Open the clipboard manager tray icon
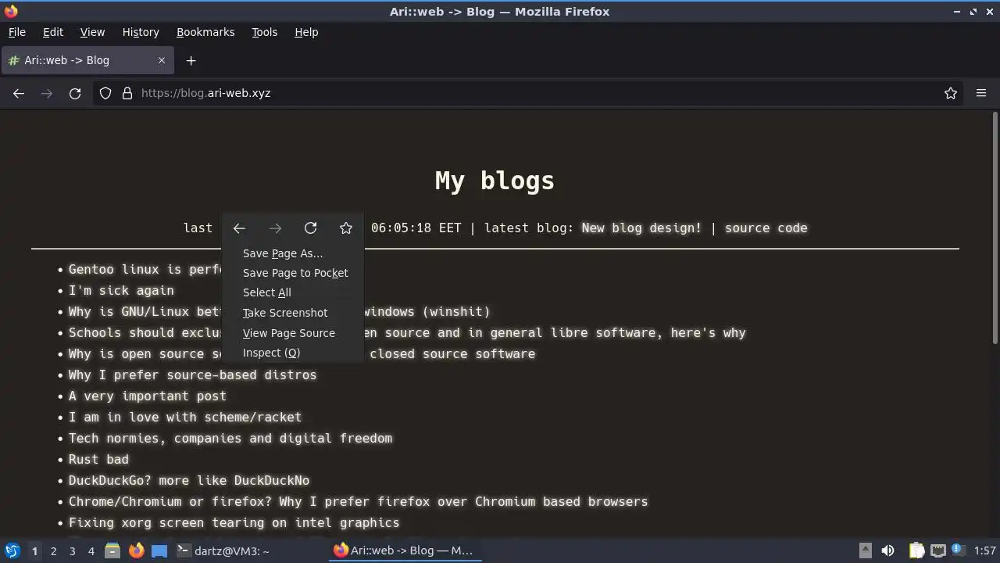The image size is (1000, 563). coord(916,550)
